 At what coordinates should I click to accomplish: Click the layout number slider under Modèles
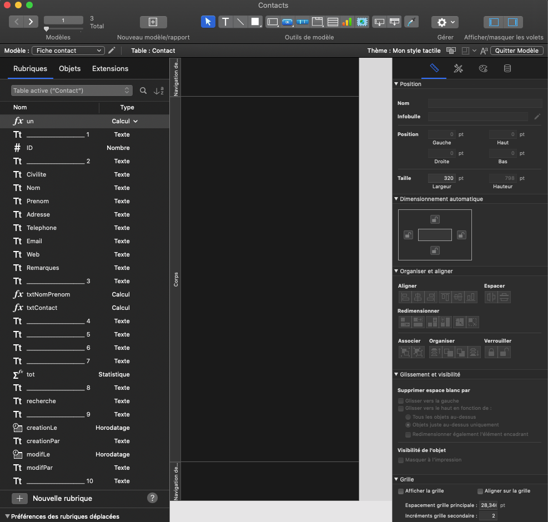tap(47, 29)
